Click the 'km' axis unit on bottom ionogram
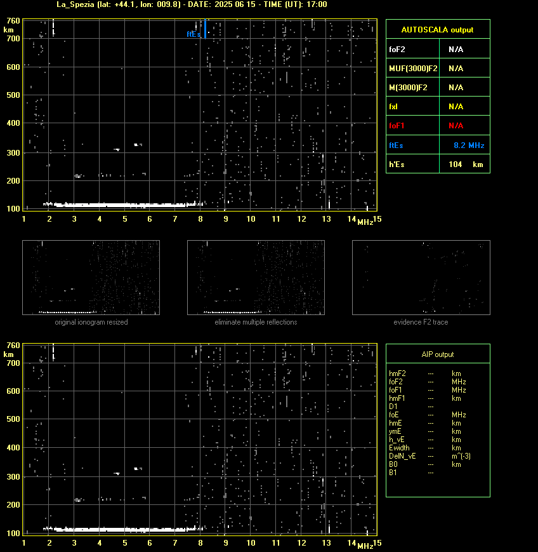Image resolution: width=538 pixels, height=552 pixels. [8, 354]
